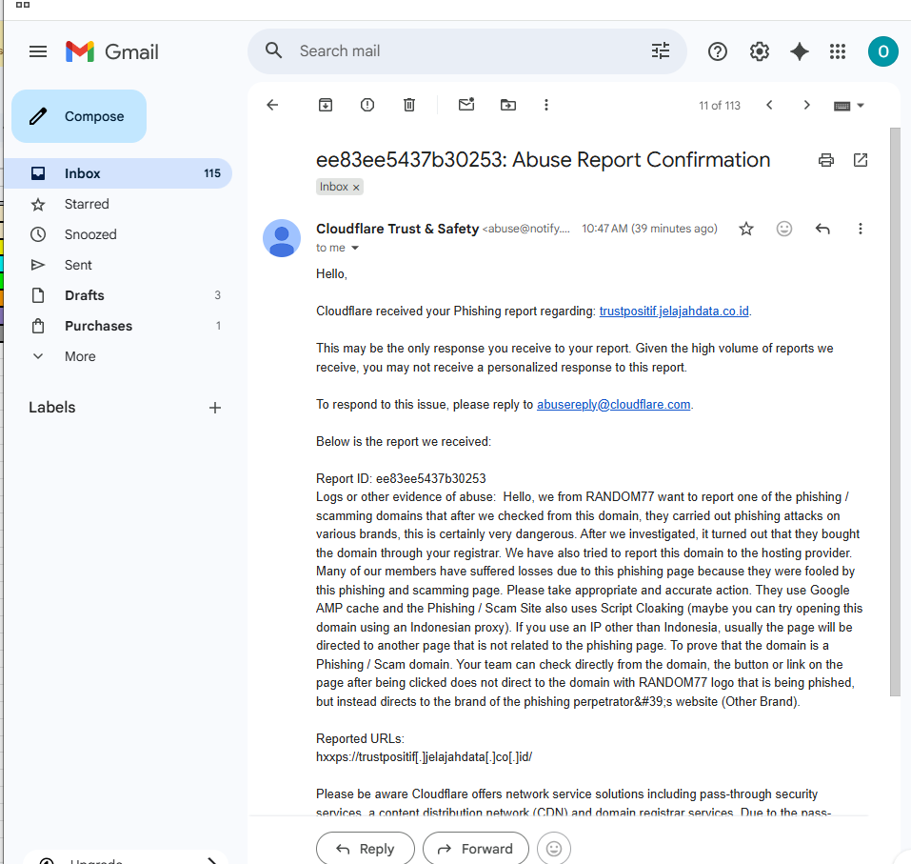Viewport: 911px width, 864px height.
Task: Expand More folders list
Action: tap(118, 356)
